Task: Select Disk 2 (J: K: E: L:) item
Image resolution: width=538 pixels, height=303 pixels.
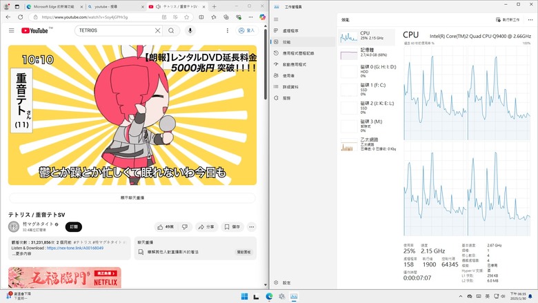Action: tap(368, 108)
